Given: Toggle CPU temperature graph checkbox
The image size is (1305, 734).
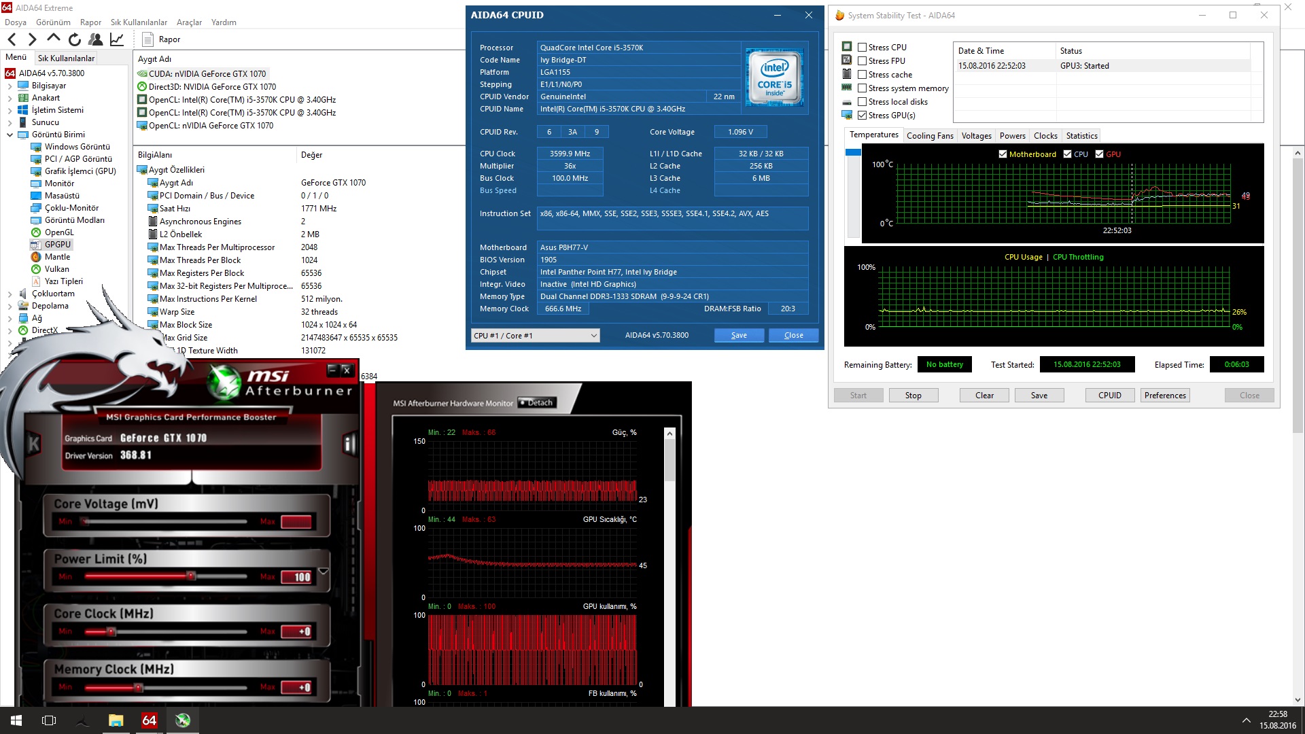Looking at the screenshot, I should coord(1067,154).
